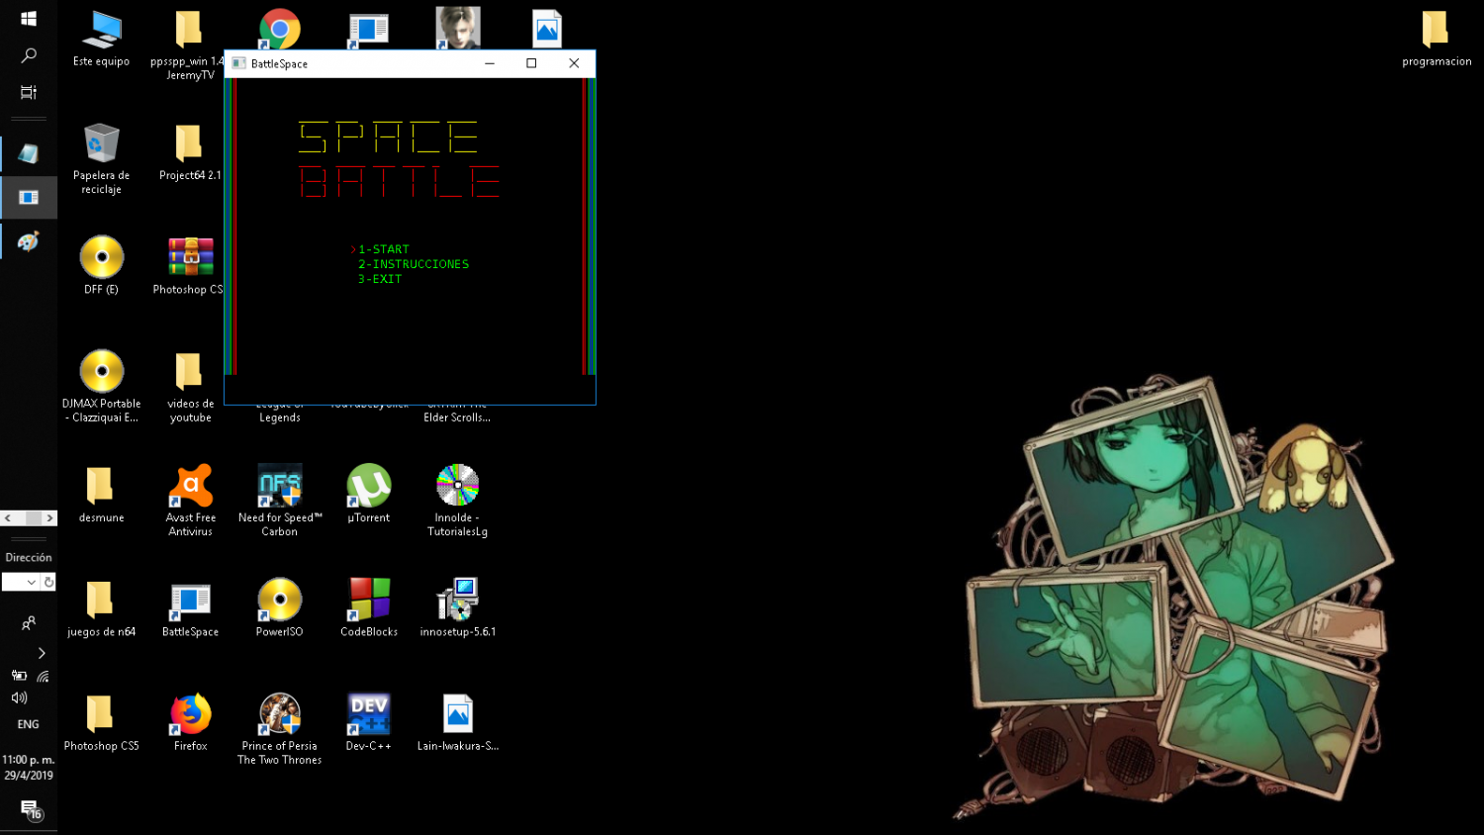Check the battery status tray icon

coord(19,676)
